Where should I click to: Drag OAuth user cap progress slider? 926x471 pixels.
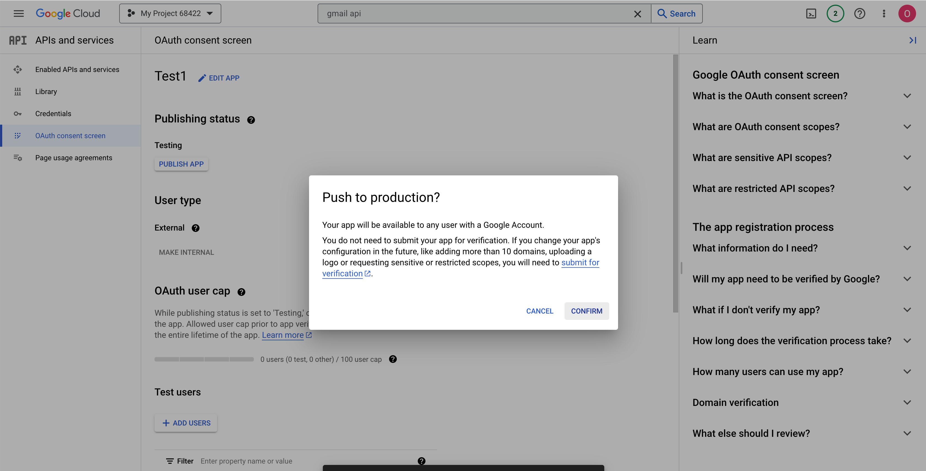coord(204,359)
